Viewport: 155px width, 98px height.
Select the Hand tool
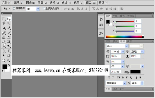pos(4,61)
